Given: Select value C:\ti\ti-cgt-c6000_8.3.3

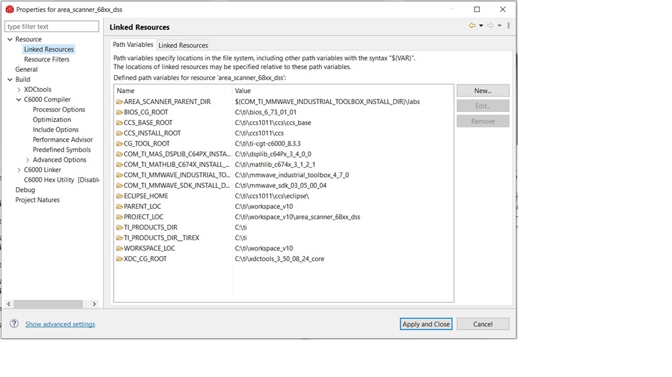Looking at the screenshot, I should pyautogui.click(x=268, y=144).
